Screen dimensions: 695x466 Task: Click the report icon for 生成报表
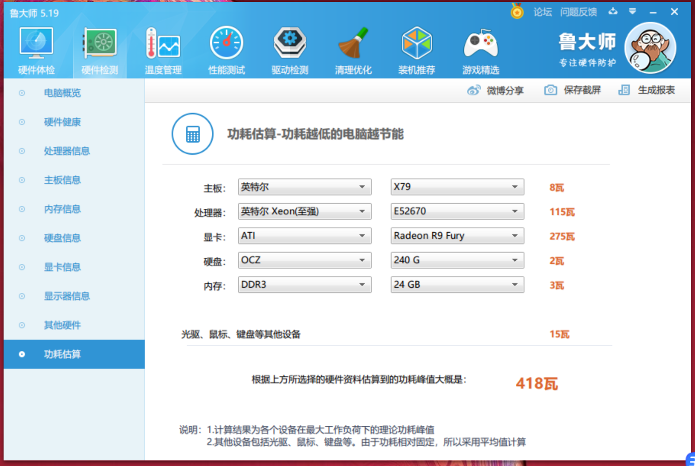pyautogui.click(x=624, y=90)
